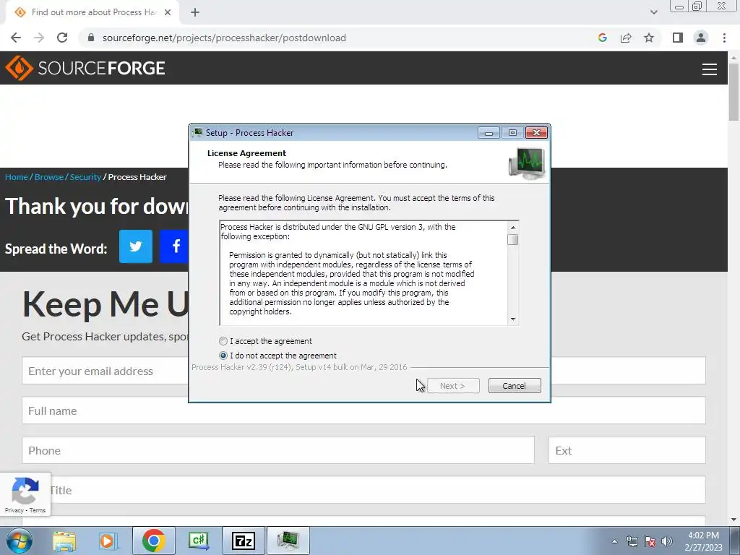Toggle Chrome side panel icon
This screenshot has width=740, height=555.
[678, 38]
